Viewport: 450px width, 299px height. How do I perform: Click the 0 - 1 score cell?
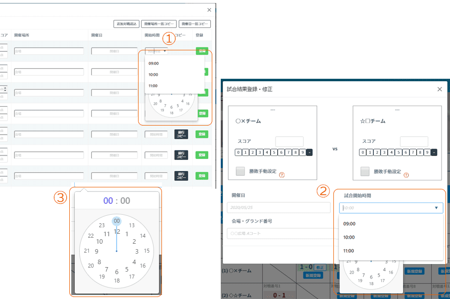click(279, 296)
